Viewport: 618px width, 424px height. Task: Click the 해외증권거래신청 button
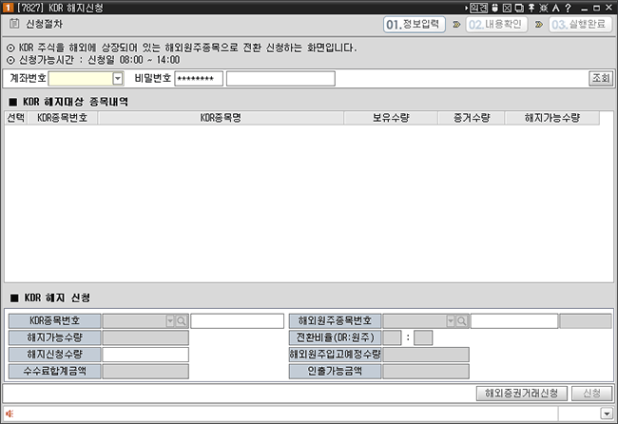tap(521, 393)
